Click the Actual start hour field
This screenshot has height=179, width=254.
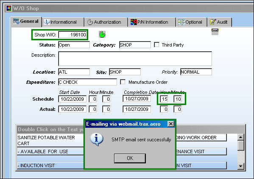coord(93,109)
